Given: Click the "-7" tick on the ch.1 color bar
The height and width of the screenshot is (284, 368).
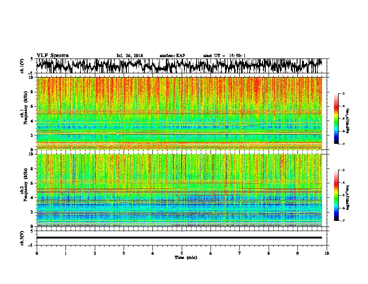Looking at the screenshot, I should pyautogui.click(x=343, y=144).
